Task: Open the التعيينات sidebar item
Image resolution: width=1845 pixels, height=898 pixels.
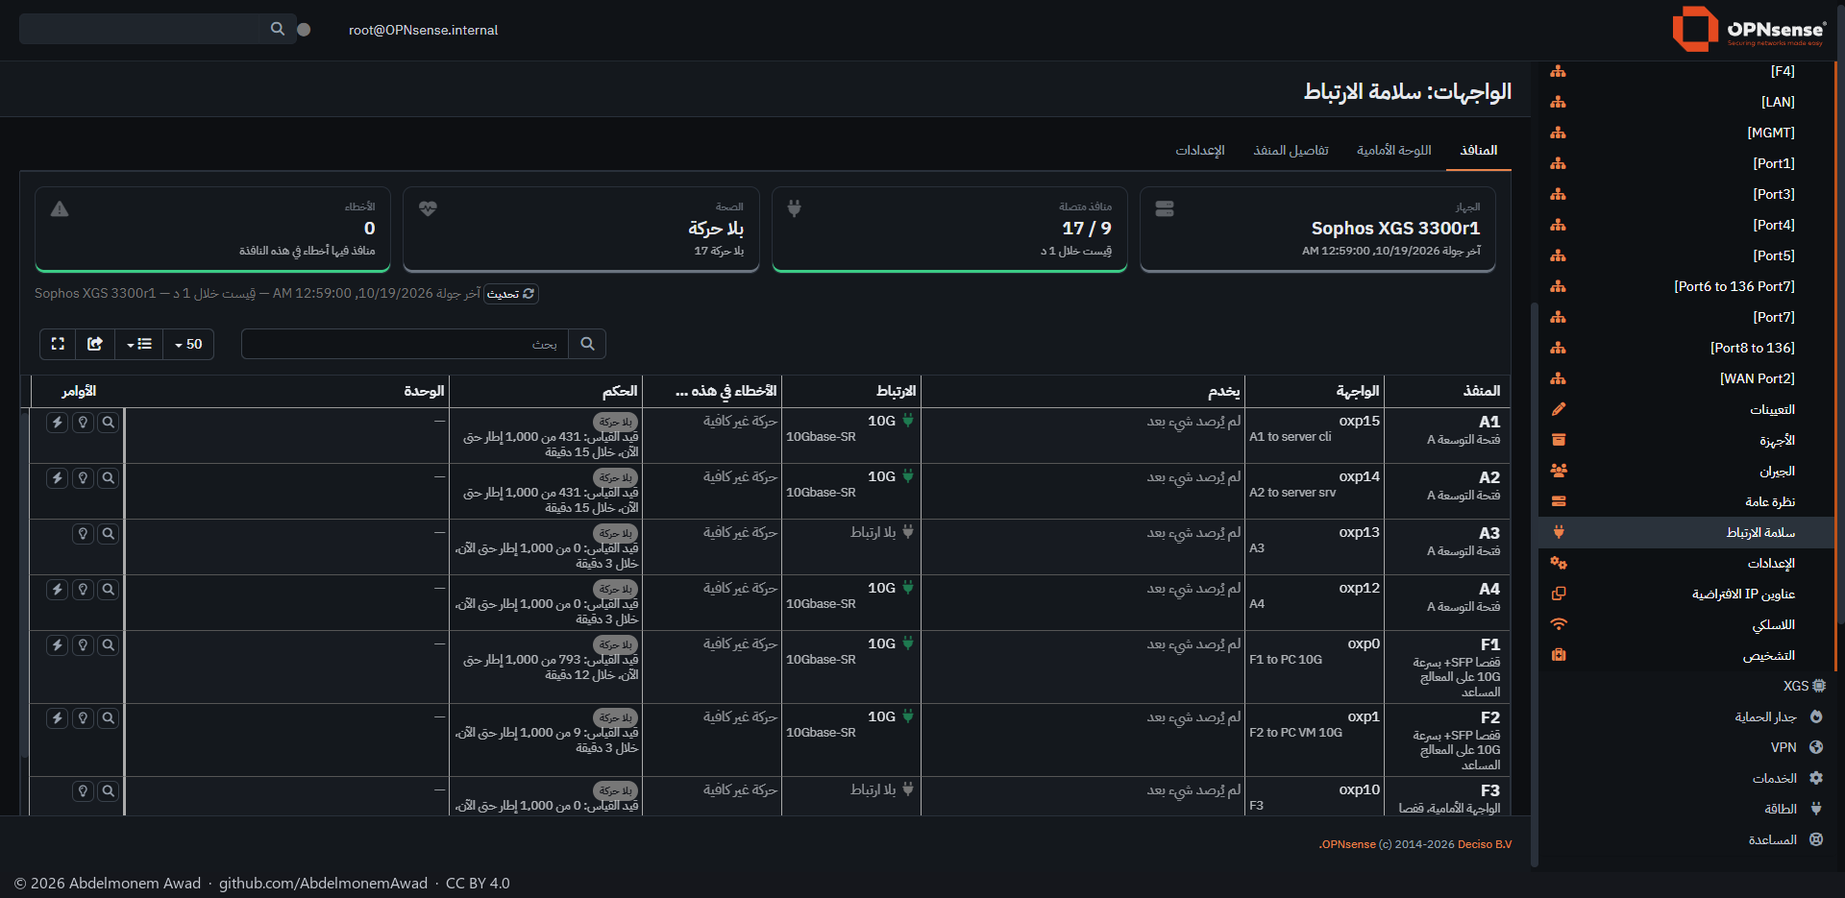Action: pyautogui.click(x=1686, y=409)
